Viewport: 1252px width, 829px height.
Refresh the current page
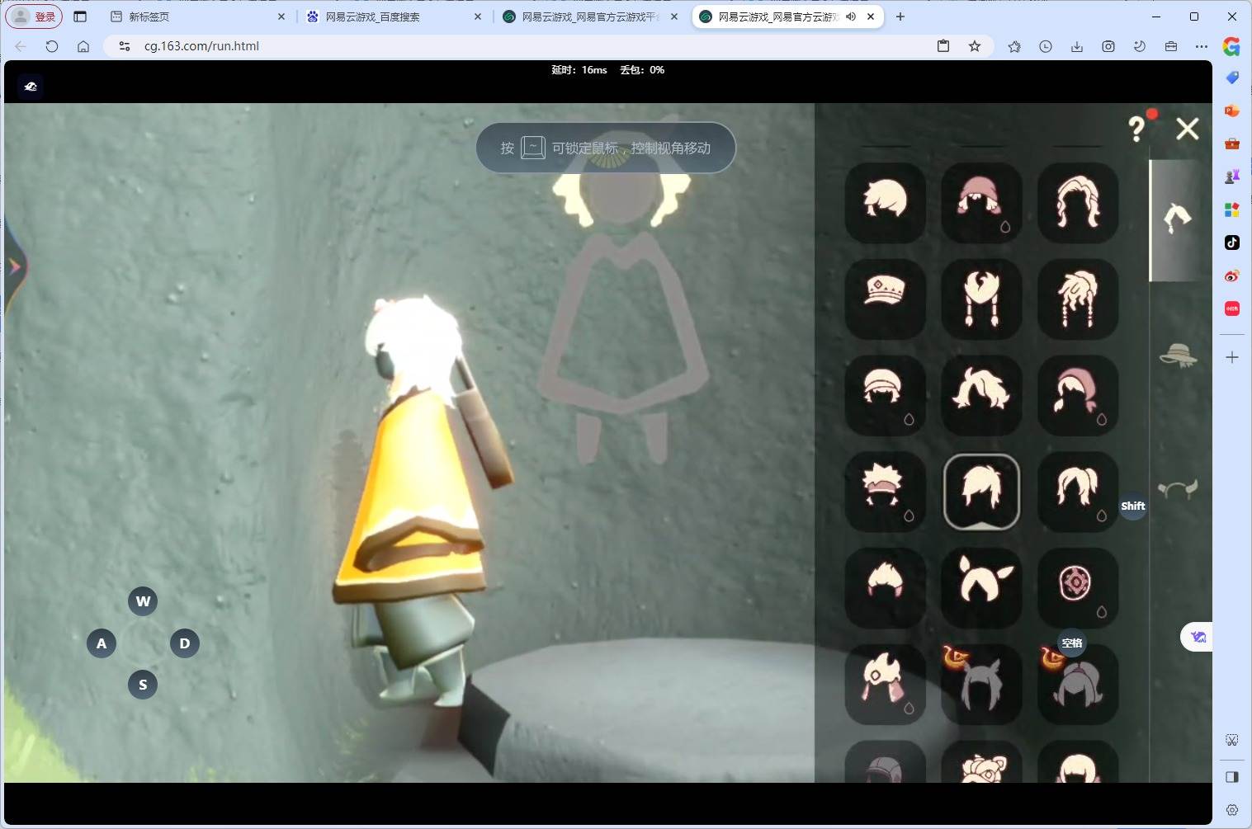coord(52,46)
